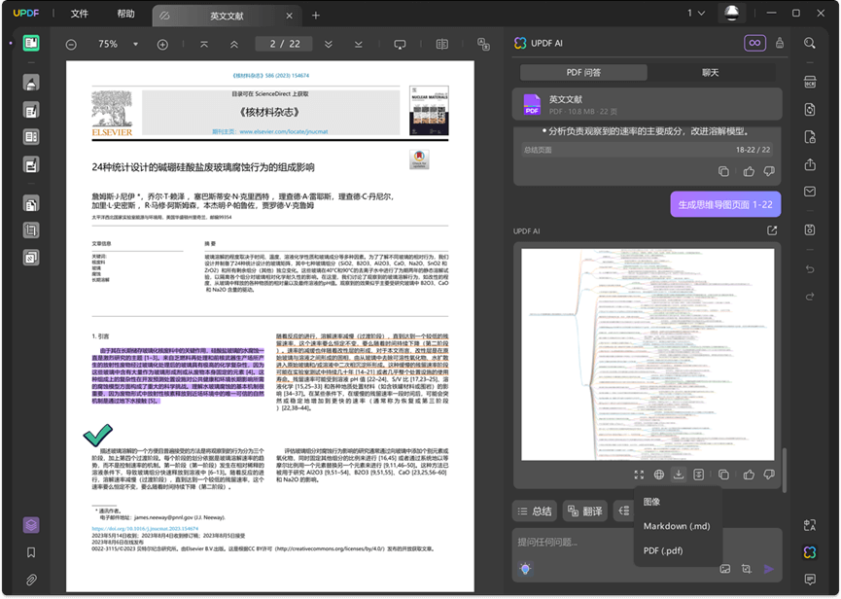Image resolution: width=841 pixels, height=599 pixels.
Task: Capture a screenshot region for AI prompt
Action: pos(747,569)
